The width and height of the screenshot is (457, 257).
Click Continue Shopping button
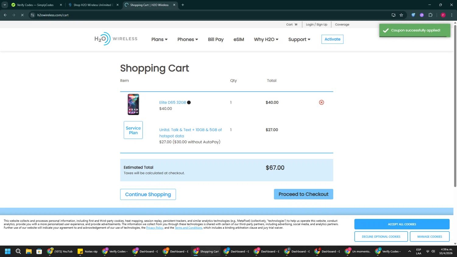click(148, 194)
